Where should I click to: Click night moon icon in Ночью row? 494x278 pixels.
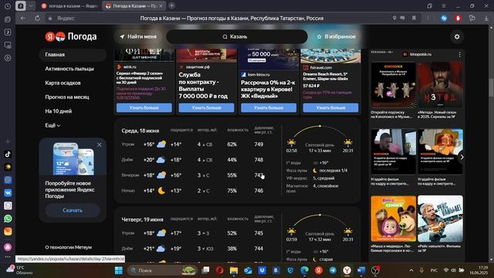coord(161,191)
